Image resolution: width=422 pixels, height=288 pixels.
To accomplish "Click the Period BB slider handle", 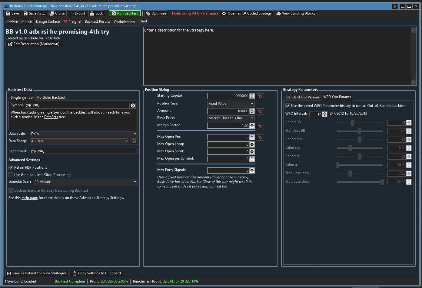I will click(x=352, y=123).
